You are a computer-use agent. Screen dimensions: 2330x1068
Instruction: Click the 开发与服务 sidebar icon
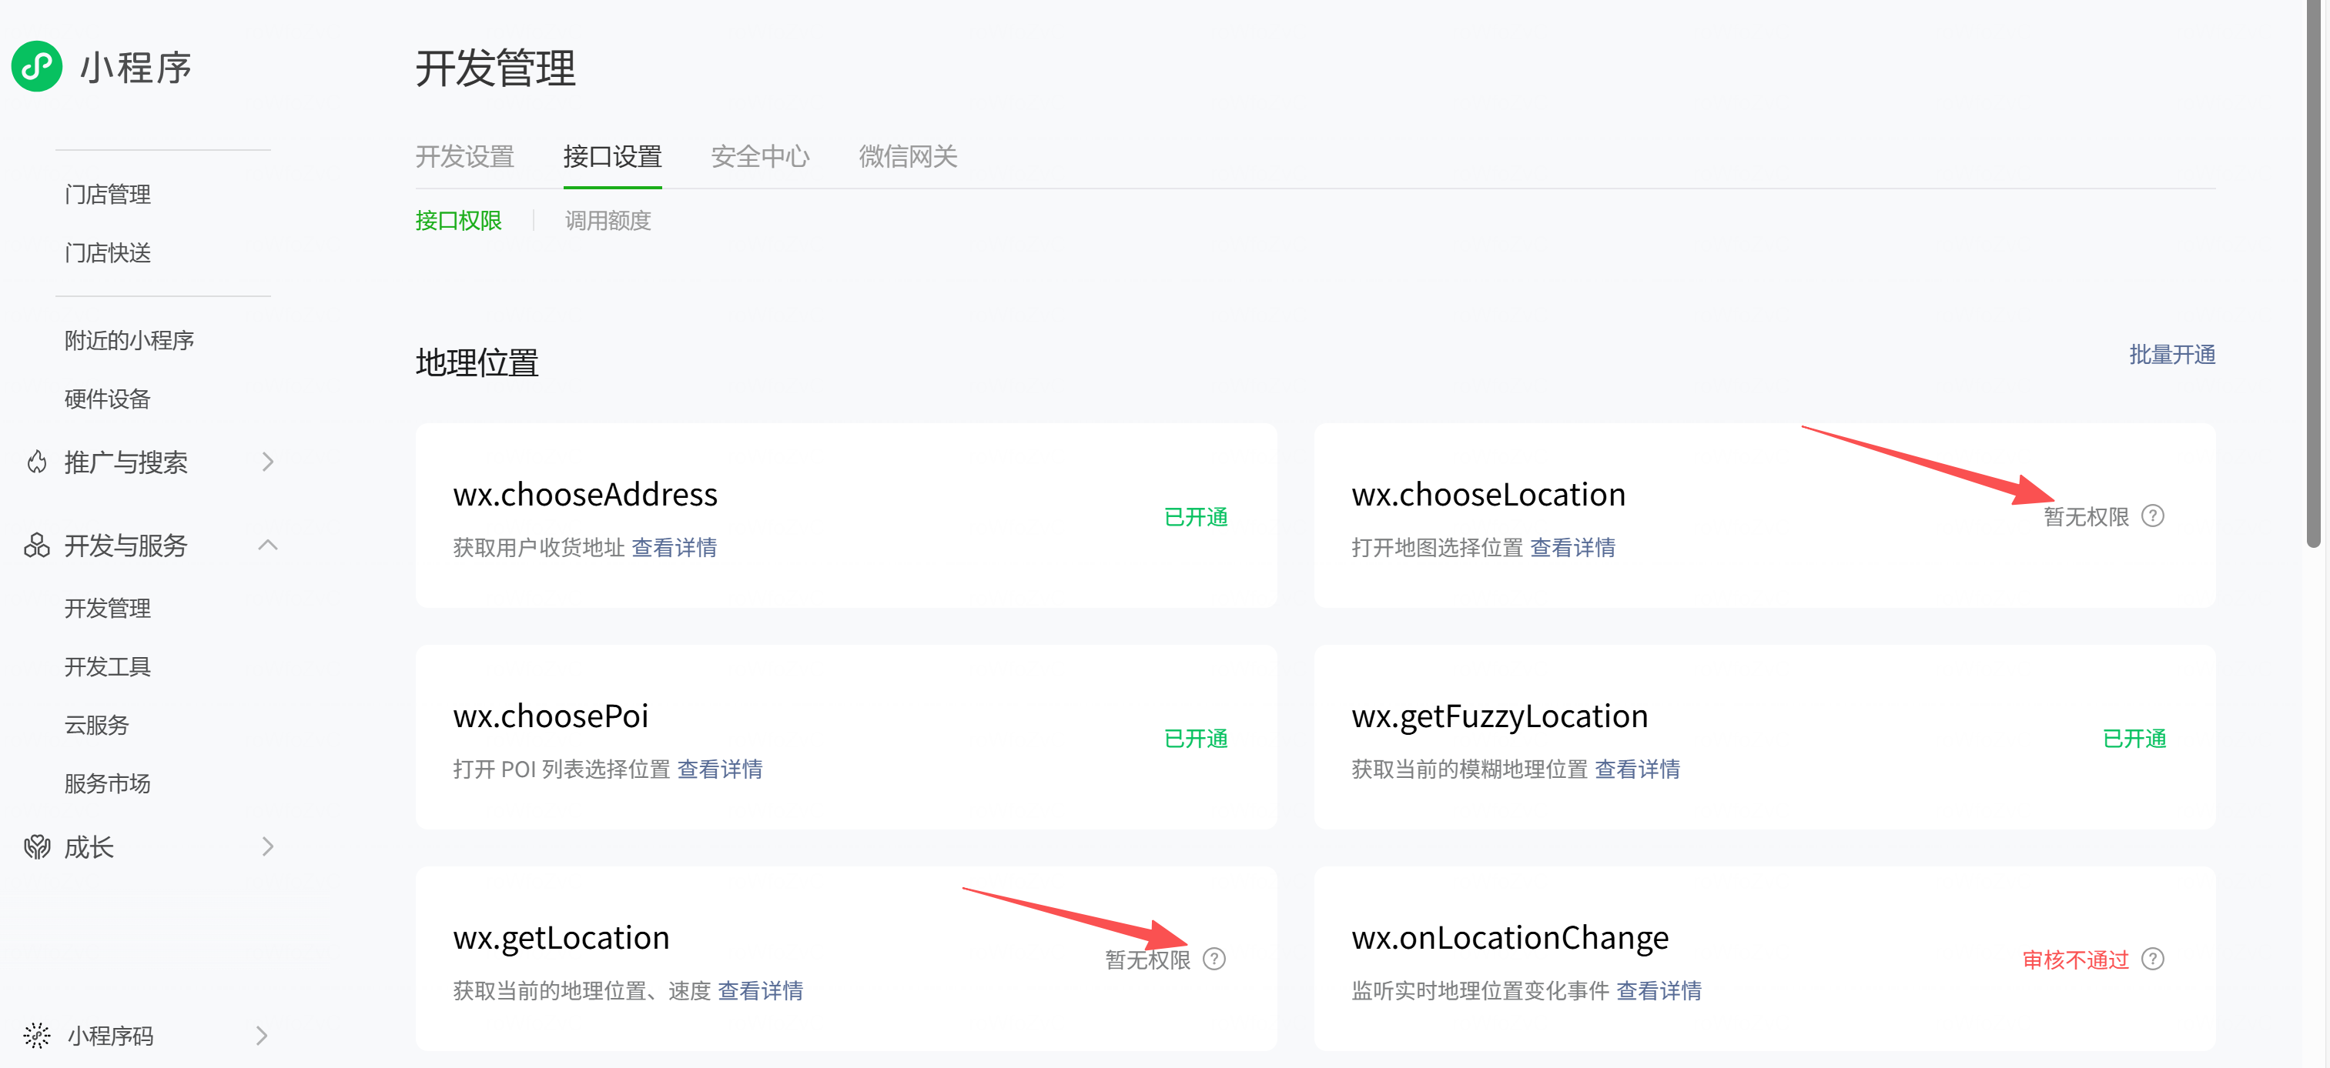(x=37, y=545)
